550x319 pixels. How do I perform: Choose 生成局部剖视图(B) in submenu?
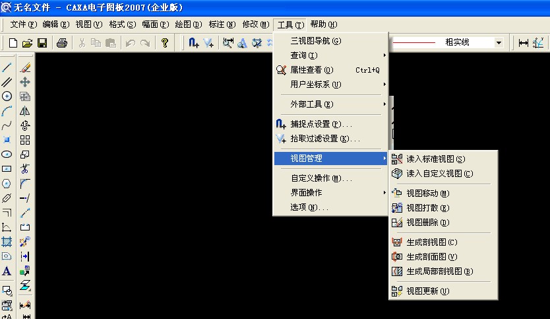pyautogui.click(x=443, y=271)
